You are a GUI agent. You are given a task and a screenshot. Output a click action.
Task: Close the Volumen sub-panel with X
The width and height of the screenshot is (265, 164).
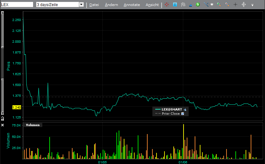(3, 125)
